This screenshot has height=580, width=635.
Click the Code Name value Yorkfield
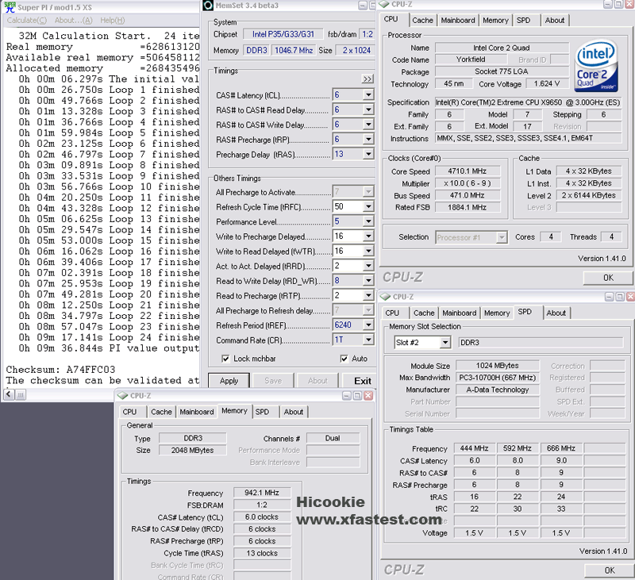471,60
